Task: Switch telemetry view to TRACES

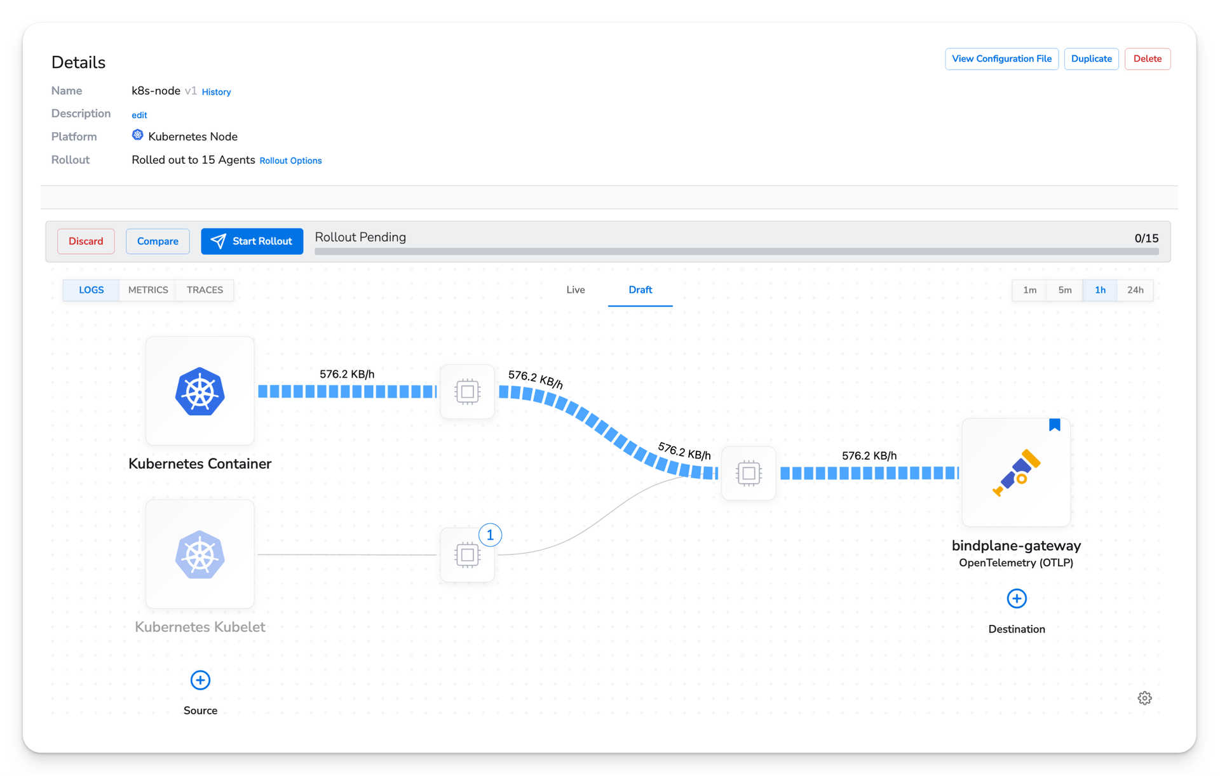Action: pos(205,290)
